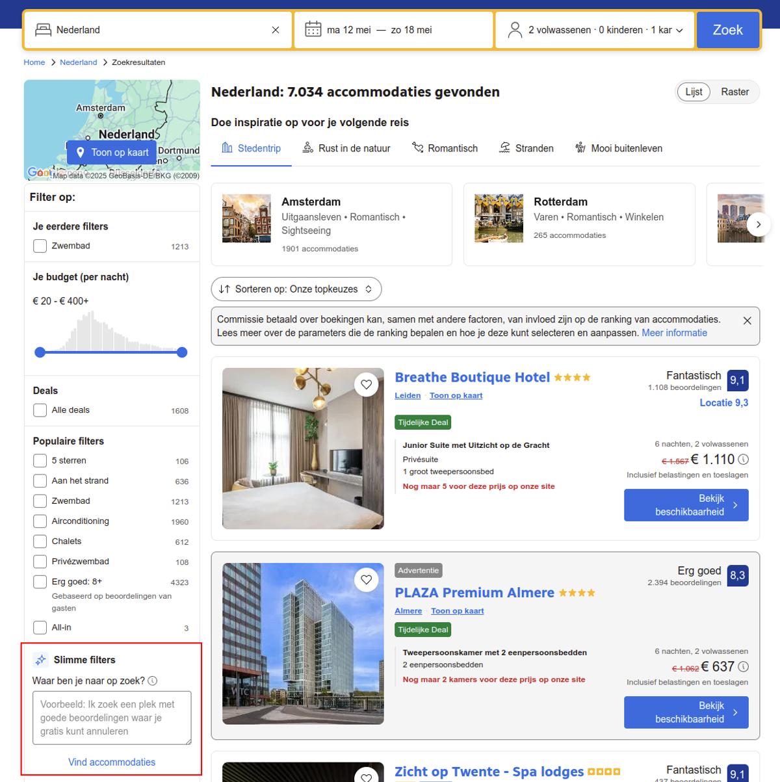Click info icon beside Waar ben je naar op zoek

click(153, 681)
